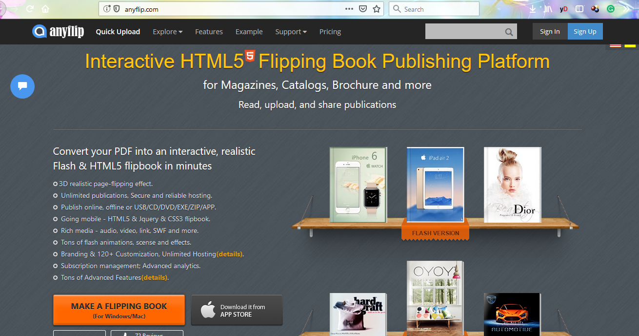This screenshot has height=336, width=639.
Task: Click the Flash Version ribbon label
Action: tap(436, 233)
